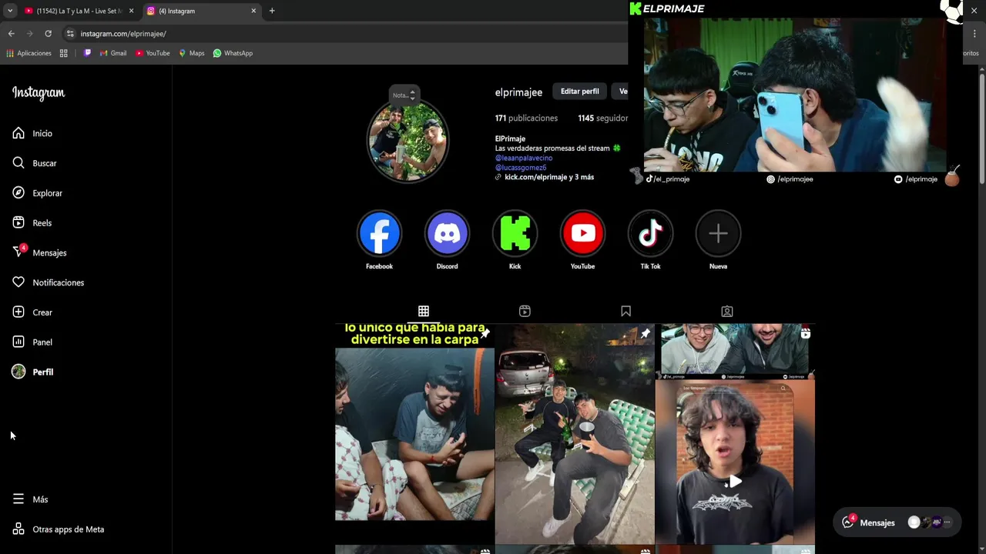Click the Editar perfil button
986x554 pixels.
pos(579,92)
